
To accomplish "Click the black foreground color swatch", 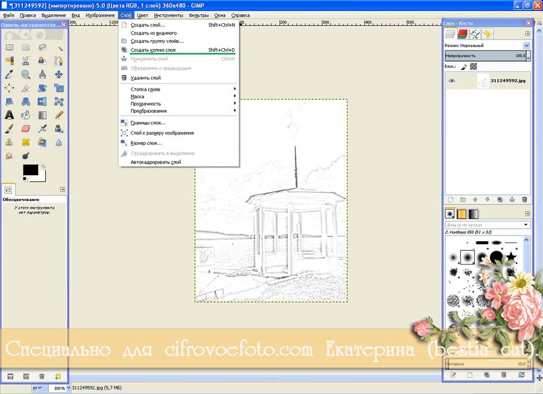I will (30, 170).
